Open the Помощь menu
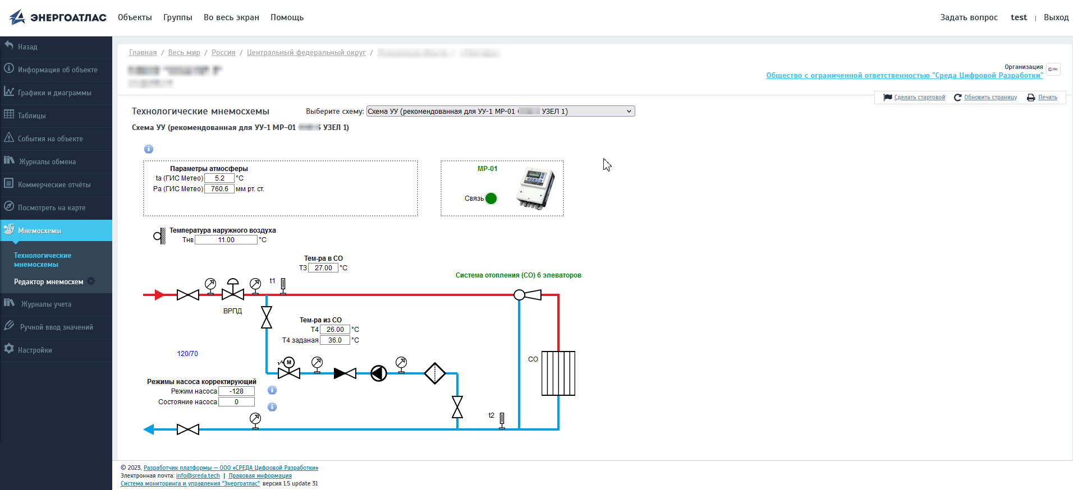Viewport: 1073px width, 490px height. (x=287, y=17)
